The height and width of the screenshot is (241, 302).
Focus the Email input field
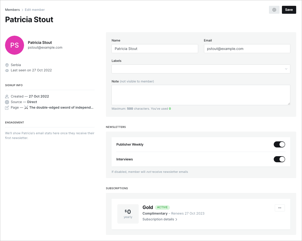[x=247, y=49]
